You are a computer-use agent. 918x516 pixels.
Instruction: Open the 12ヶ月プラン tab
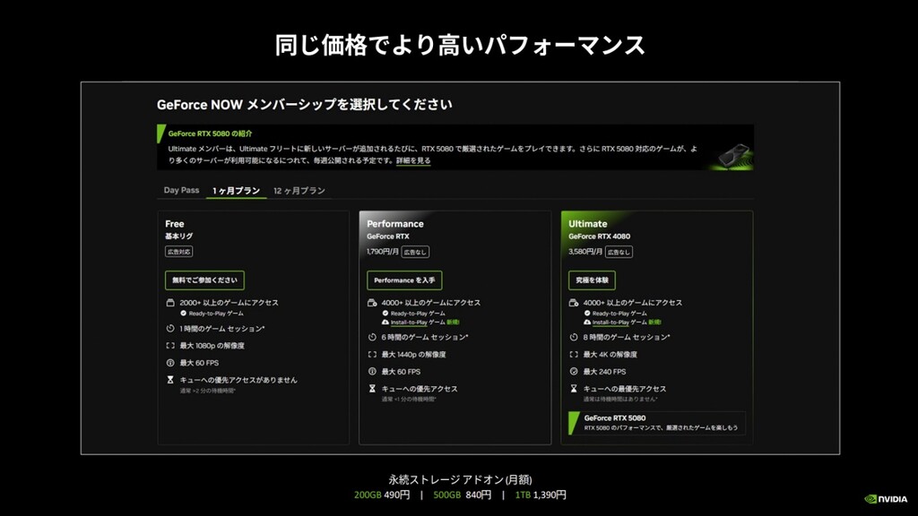(x=299, y=191)
